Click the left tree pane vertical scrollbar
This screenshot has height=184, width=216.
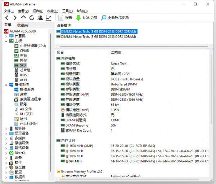[x=50, y=103]
